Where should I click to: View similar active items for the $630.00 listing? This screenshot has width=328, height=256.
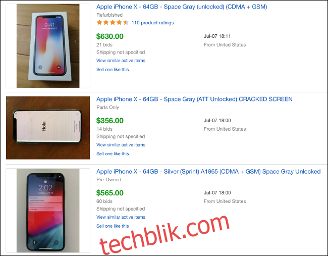(x=121, y=61)
